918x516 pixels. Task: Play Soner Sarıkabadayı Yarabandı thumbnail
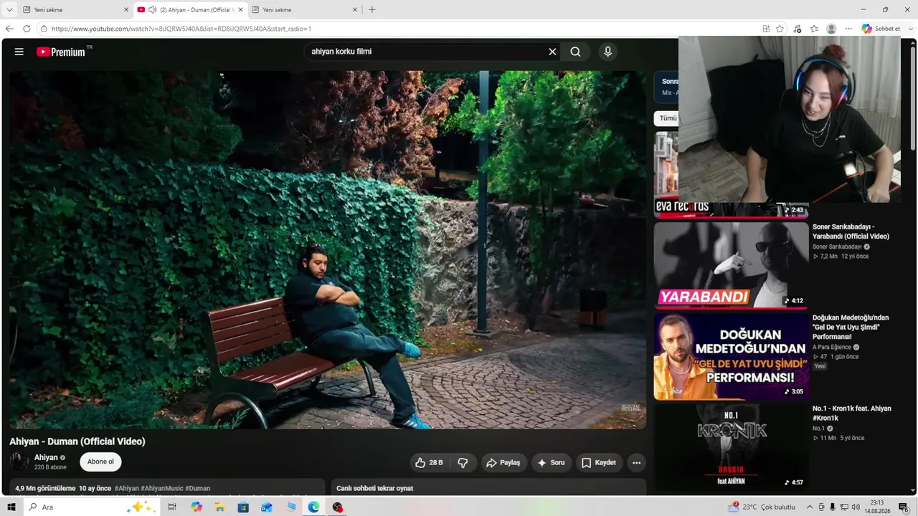coord(731,264)
